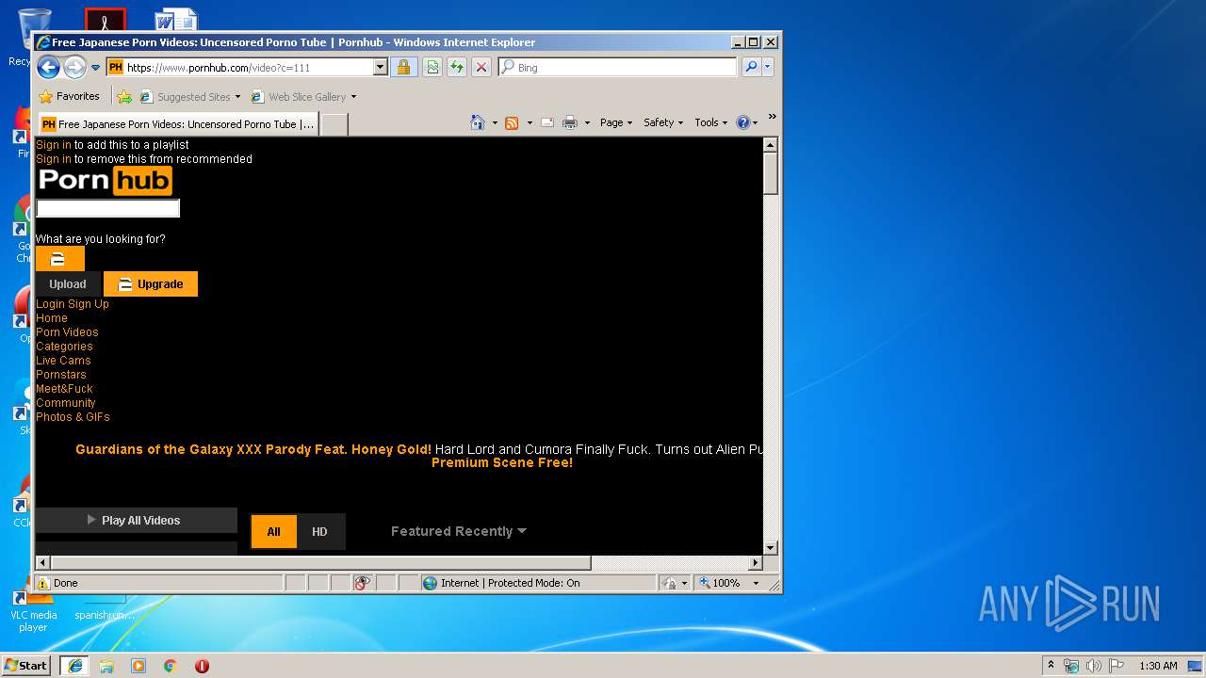Open Suggested Sites dropdown in Favorites bar

point(189,96)
